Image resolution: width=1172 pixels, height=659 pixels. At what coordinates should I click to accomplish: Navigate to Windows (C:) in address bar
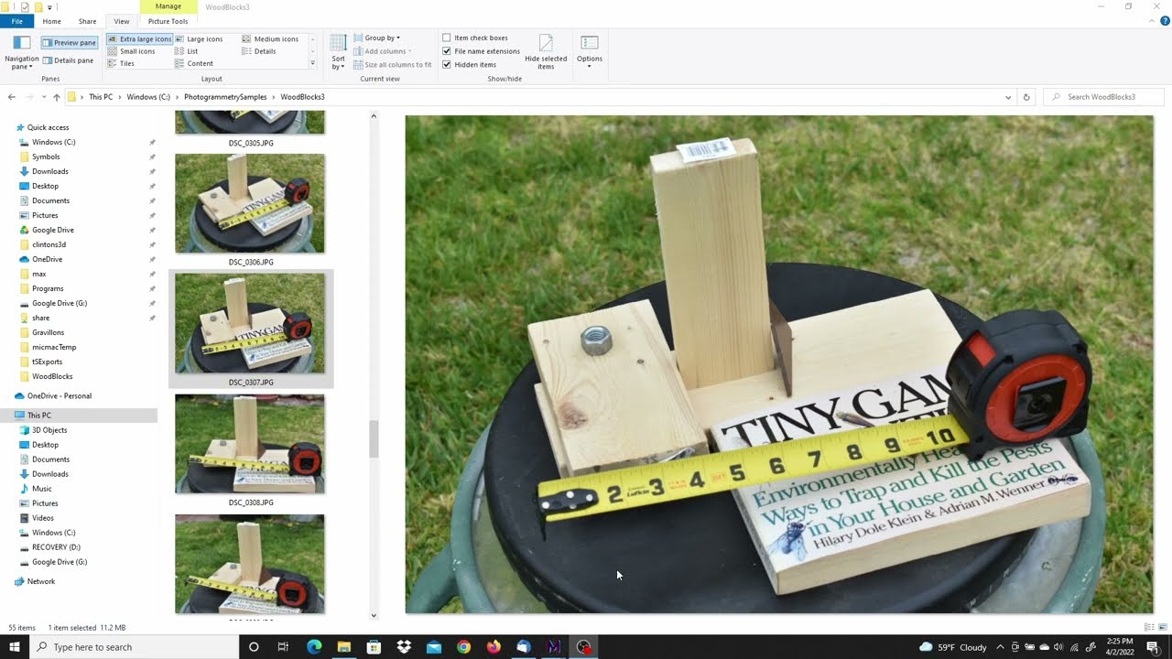148,97
